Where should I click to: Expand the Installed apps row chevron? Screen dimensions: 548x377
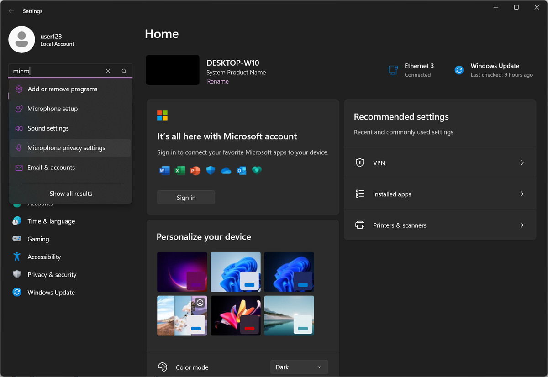pos(522,194)
